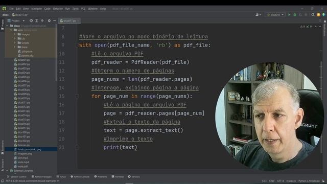Hide the Project panel with minus icon
The height and width of the screenshot is (184, 327).
coord(55,20)
